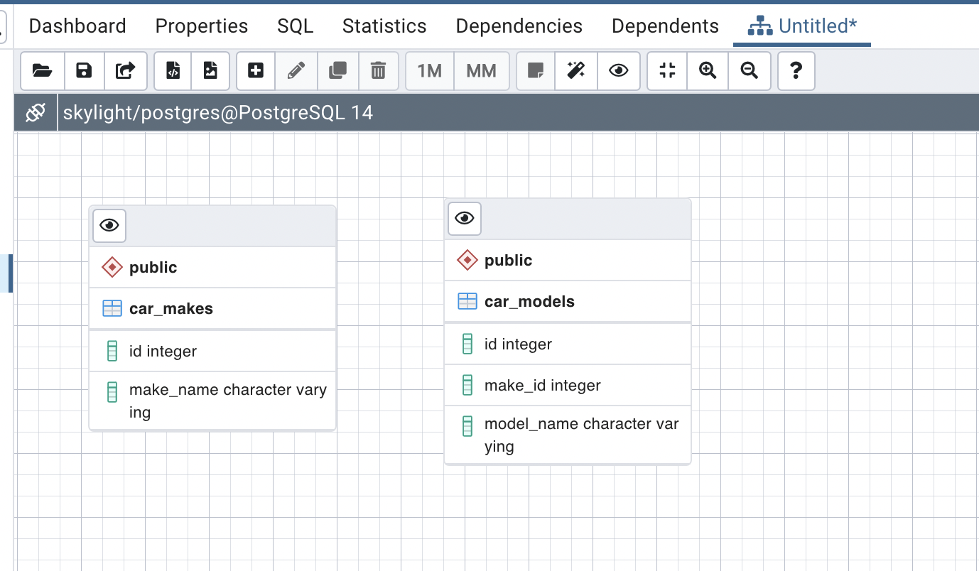Toggle details eye on car_models table
Screen dimensions: 979x571
(x=465, y=219)
